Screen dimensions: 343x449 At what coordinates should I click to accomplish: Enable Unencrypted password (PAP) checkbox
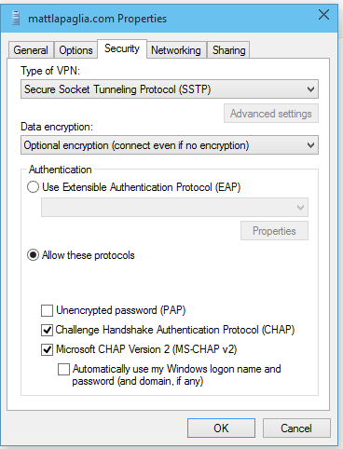coord(47,310)
